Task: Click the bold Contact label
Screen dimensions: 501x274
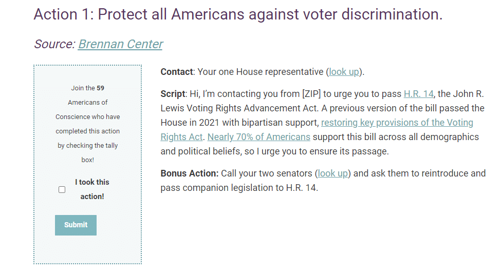Action: [177, 72]
